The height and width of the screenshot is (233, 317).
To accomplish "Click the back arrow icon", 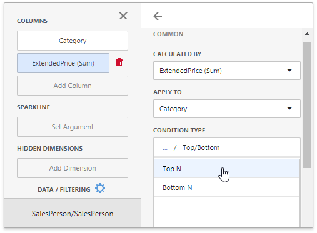I will click(158, 16).
